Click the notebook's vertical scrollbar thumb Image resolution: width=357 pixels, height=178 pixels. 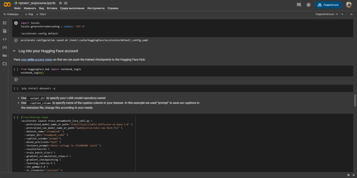pyautogui.click(x=355, y=100)
